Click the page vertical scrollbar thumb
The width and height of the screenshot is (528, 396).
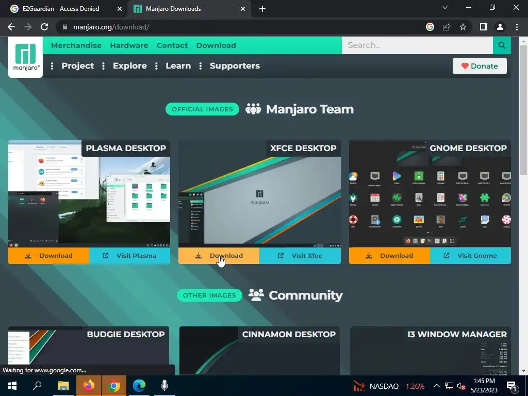pyautogui.click(x=523, y=109)
